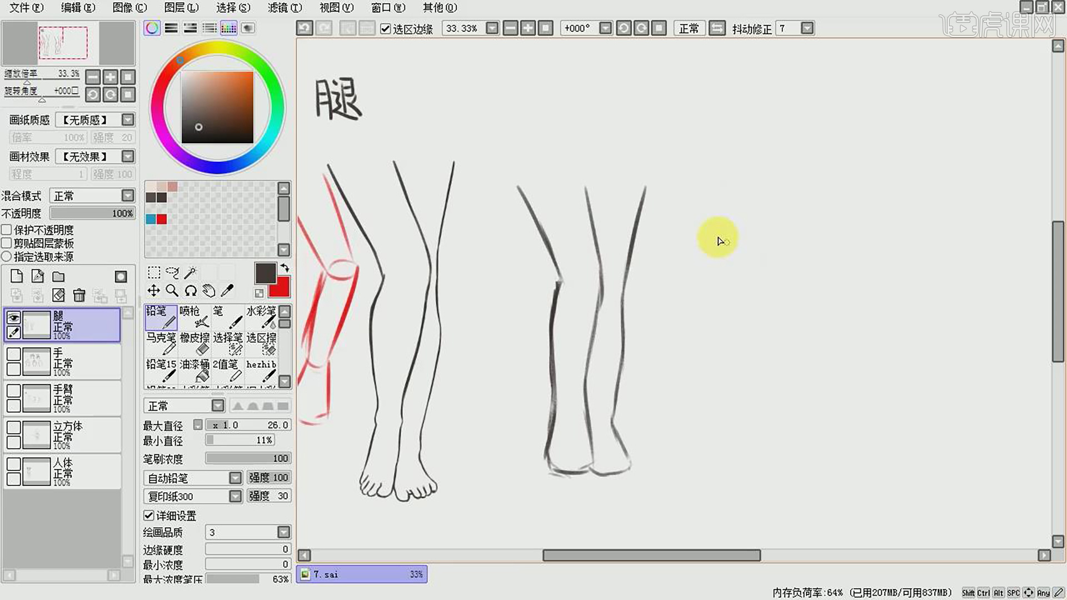Screen dimensions: 1067x600
Task: Open the 自动铅笔 brush shape dropdown
Action: [x=235, y=478]
